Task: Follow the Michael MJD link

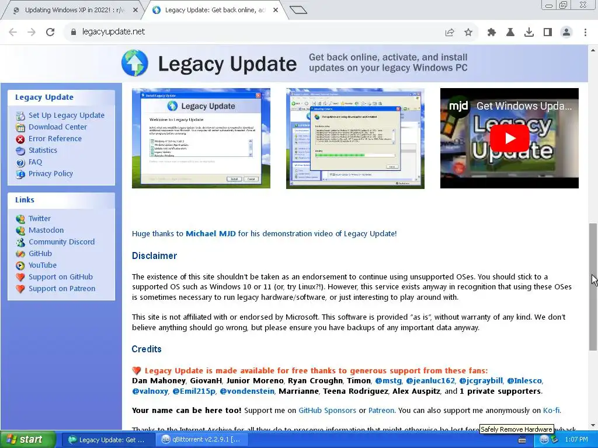Action: (210, 233)
